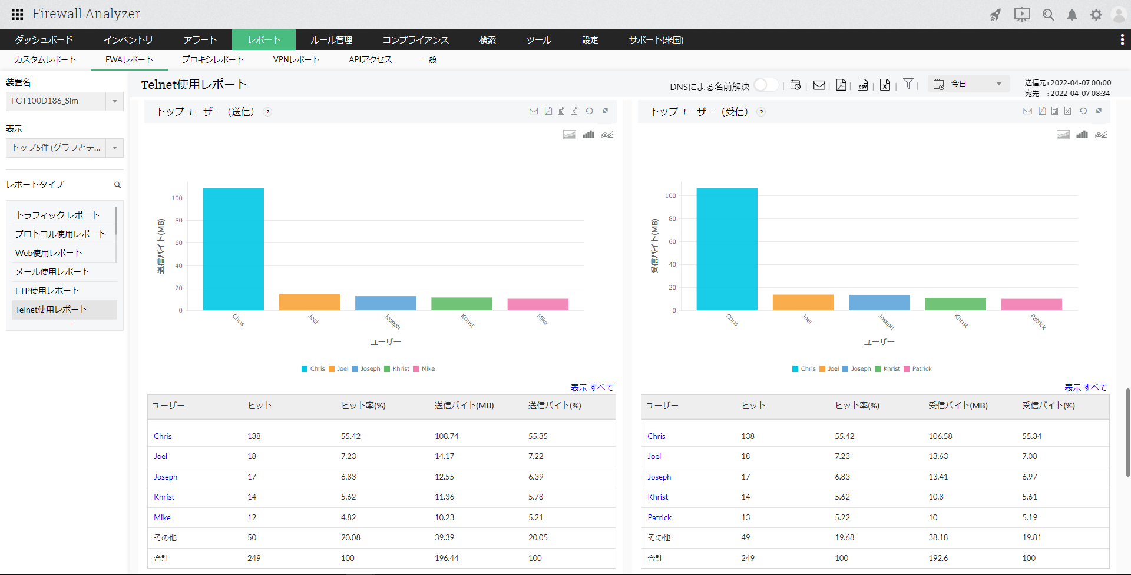Toggle Chris series in sent chart legend
This screenshot has height=575, width=1131.
tap(313, 369)
